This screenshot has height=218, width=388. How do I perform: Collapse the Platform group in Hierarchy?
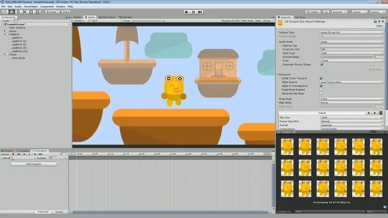[x=4, y=35]
